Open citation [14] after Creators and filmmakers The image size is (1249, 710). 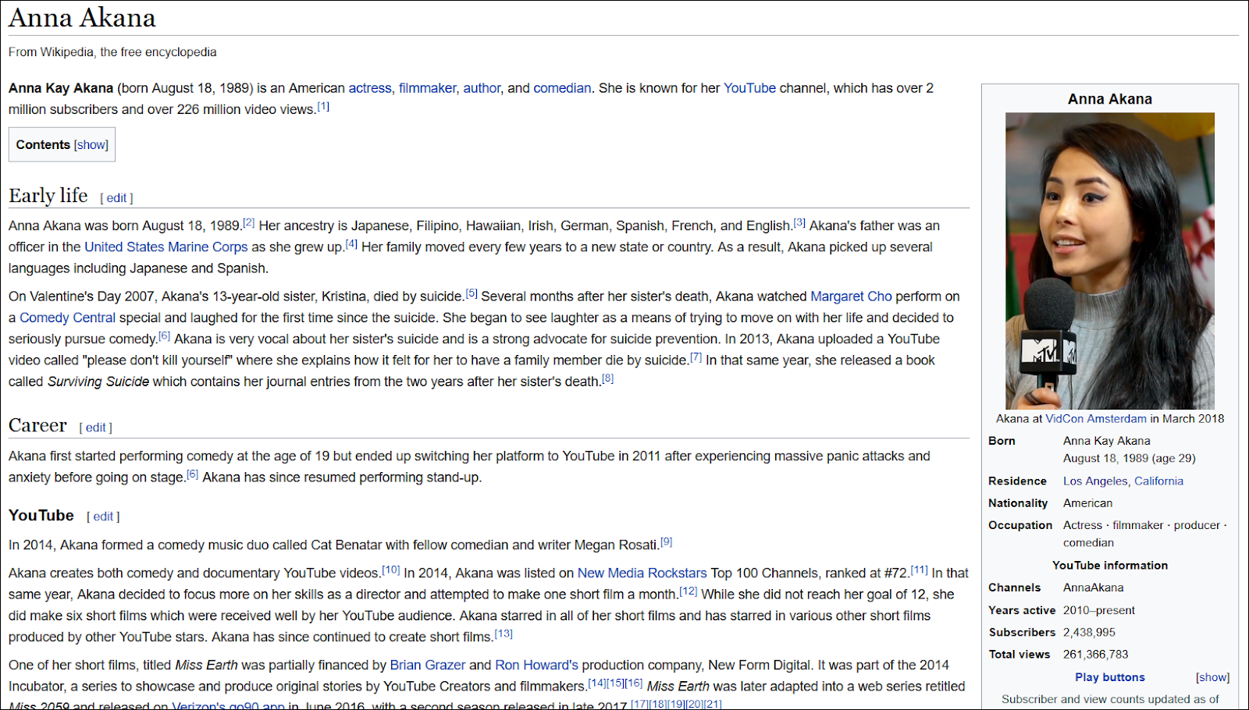[x=596, y=683]
